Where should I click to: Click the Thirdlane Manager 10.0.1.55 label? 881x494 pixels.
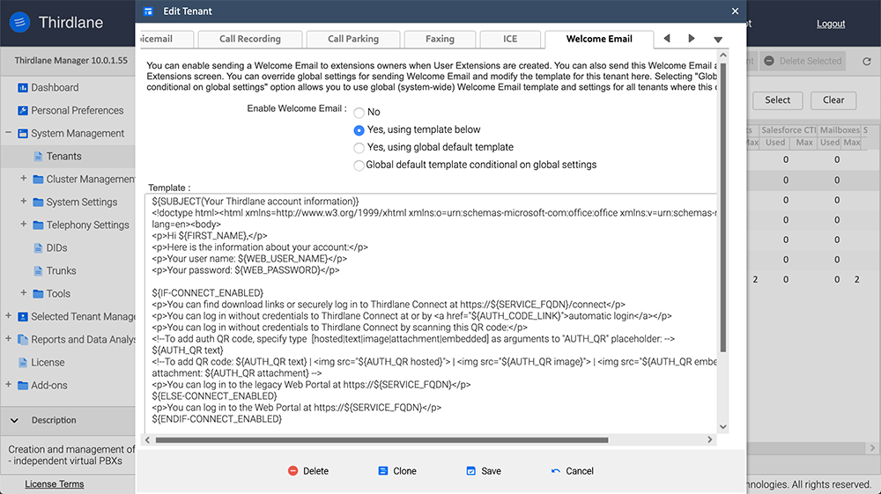70,61
